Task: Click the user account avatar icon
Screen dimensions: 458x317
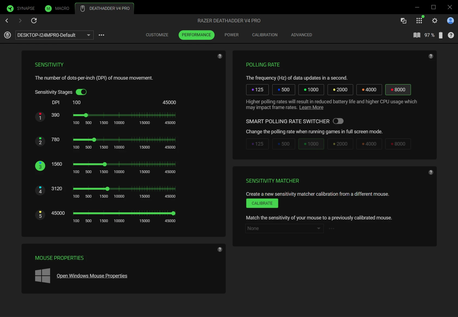Action: pos(450,21)
